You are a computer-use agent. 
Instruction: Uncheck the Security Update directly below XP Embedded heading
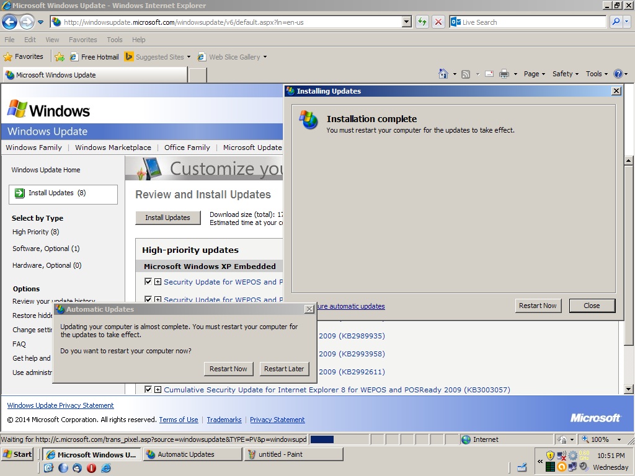tap(148, 282)
